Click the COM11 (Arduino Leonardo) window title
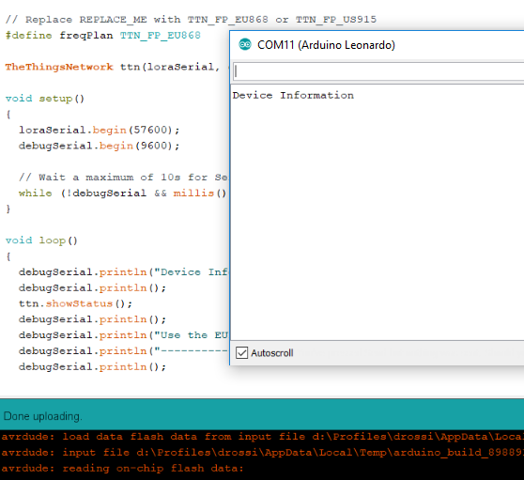The image size is (524, 480). 326,45
